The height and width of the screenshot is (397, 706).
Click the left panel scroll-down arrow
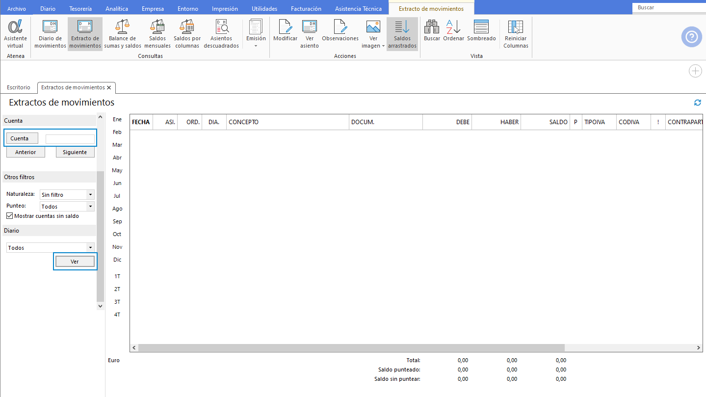tap(101, 306)
